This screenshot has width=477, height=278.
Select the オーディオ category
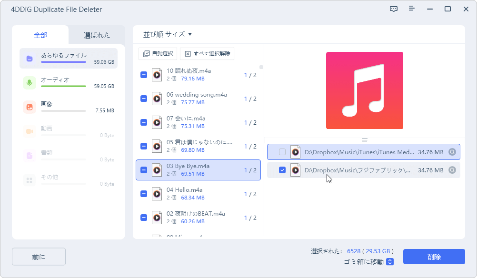(69, 83)
